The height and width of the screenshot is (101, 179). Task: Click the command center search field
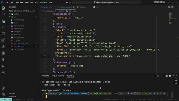pyautogui.click(x=106, y=2)
